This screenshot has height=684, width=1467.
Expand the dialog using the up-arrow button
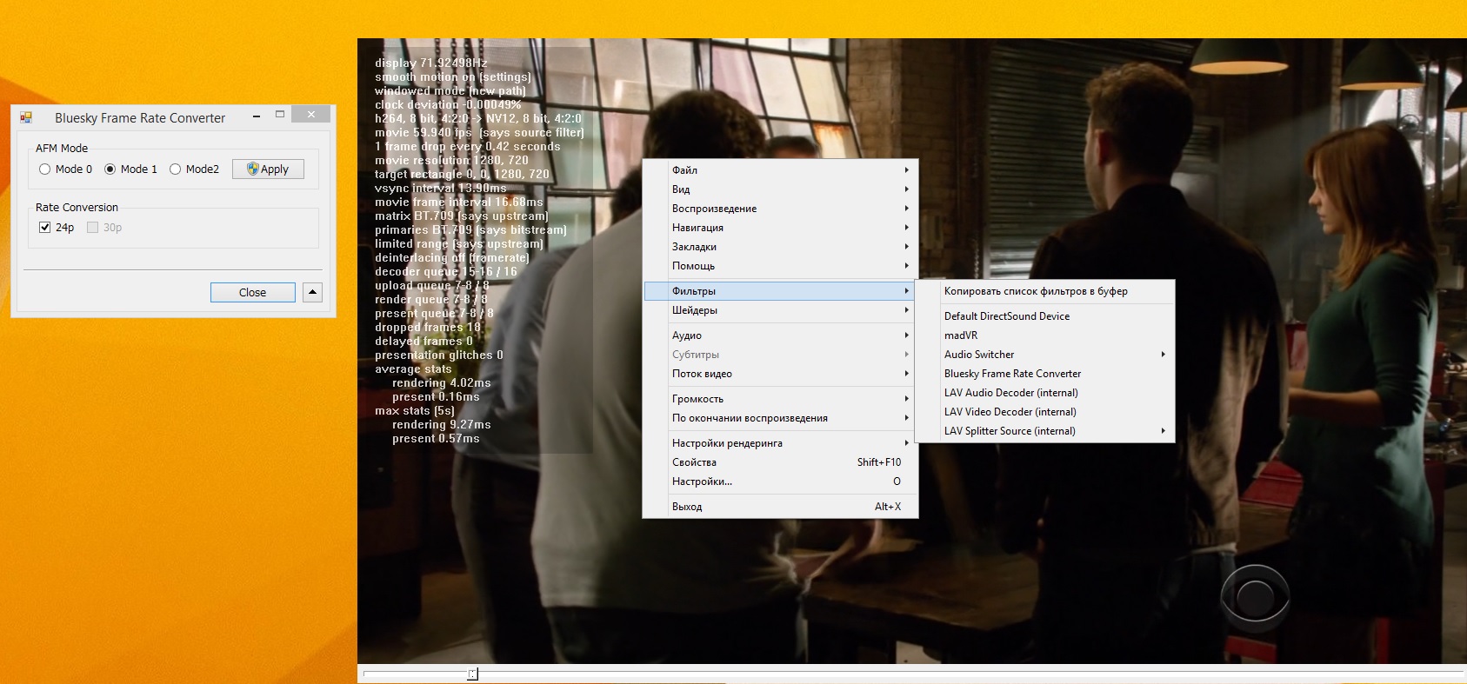313,292
